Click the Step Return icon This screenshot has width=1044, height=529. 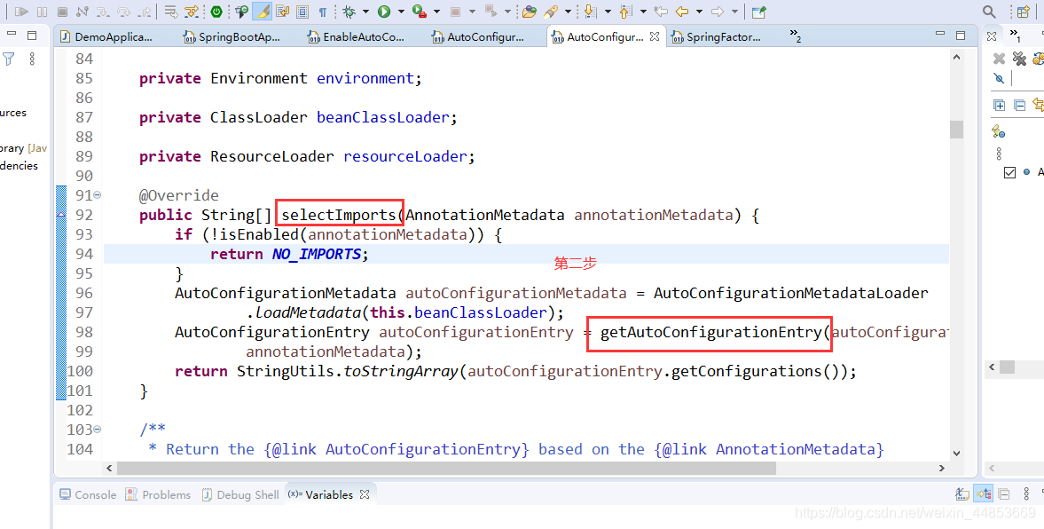click(144, 12)
